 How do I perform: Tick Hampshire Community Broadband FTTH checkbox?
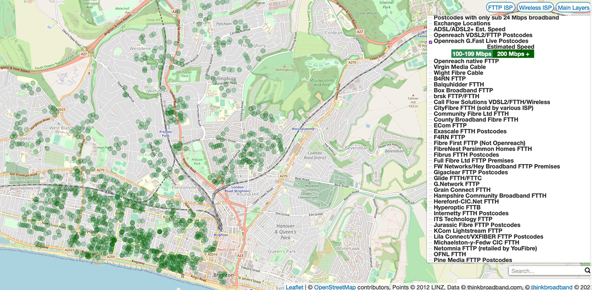click(x=431, y=196)
